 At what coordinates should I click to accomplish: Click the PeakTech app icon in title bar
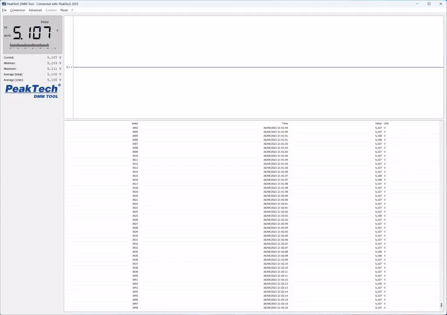3,3
